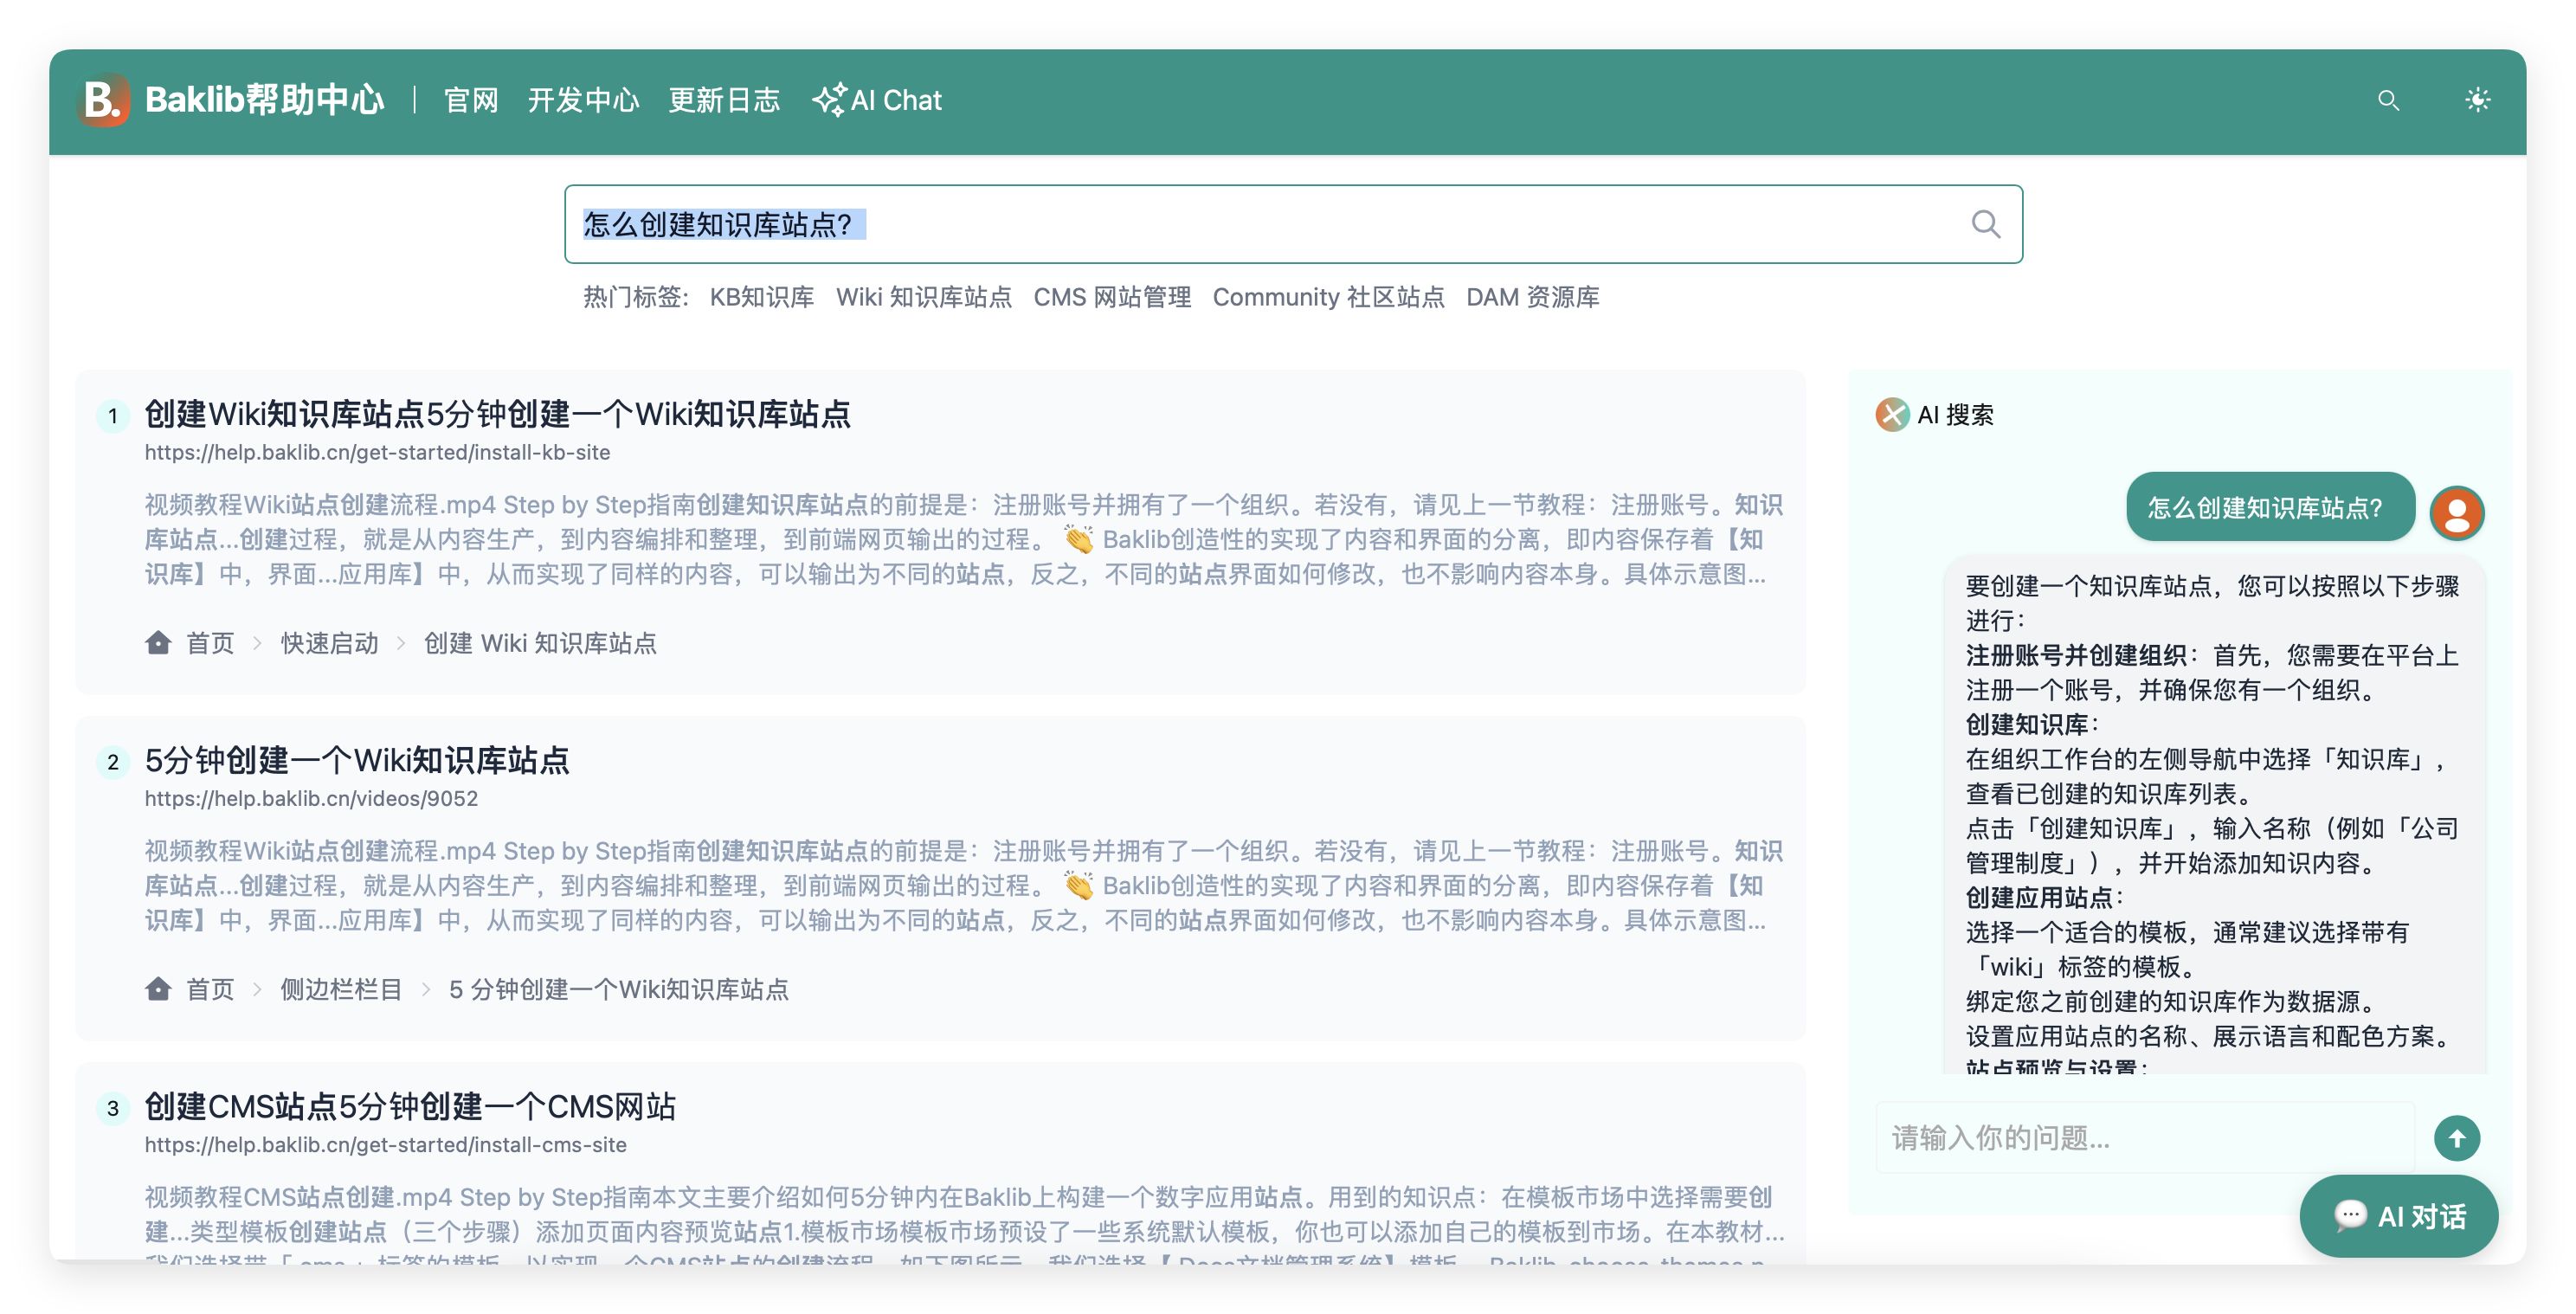Click result number 2 badge

pos(112,762)
